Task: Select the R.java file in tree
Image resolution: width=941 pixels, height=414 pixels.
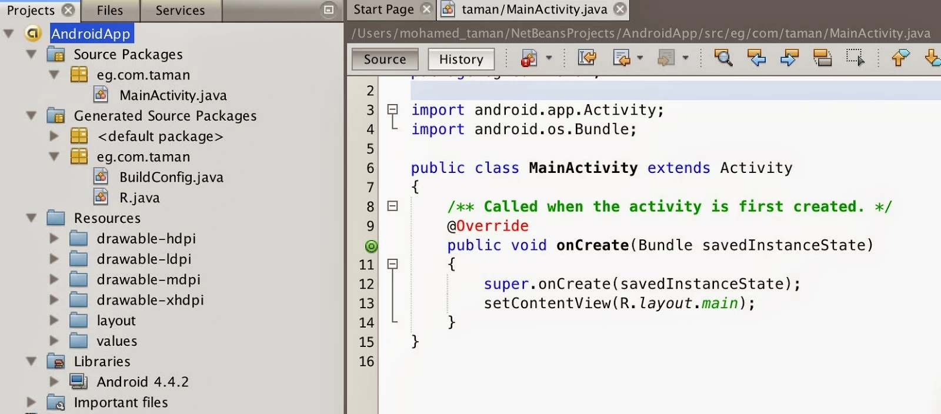Action: 139,198
